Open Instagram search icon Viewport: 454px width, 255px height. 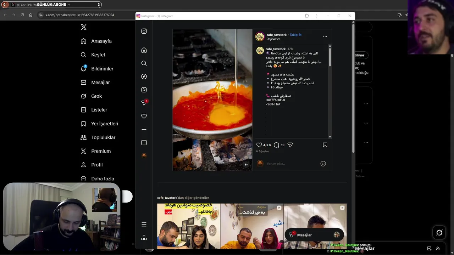(x=144, y=63)
